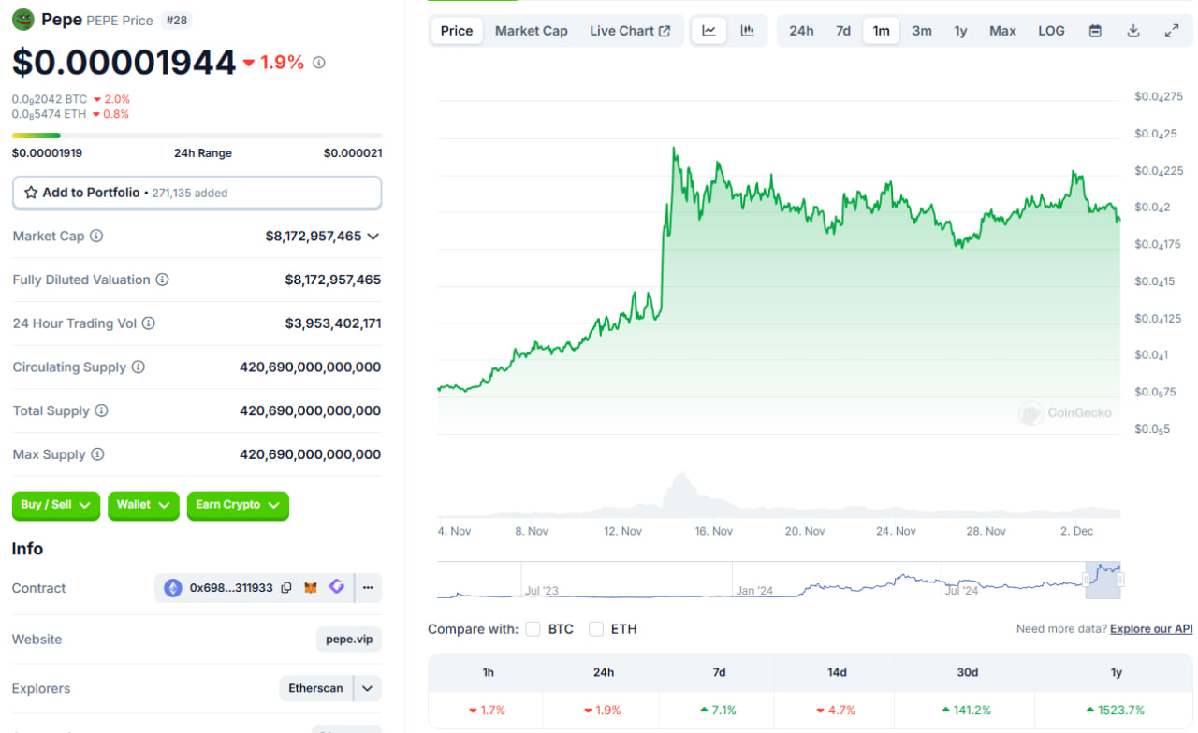Select the 1y time range

tap(960, 31)
